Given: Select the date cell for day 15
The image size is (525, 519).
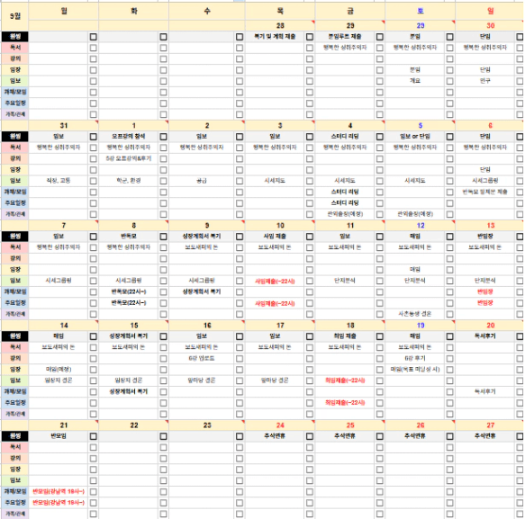Looking at the screenshot, I should click(x=133, y=326).
